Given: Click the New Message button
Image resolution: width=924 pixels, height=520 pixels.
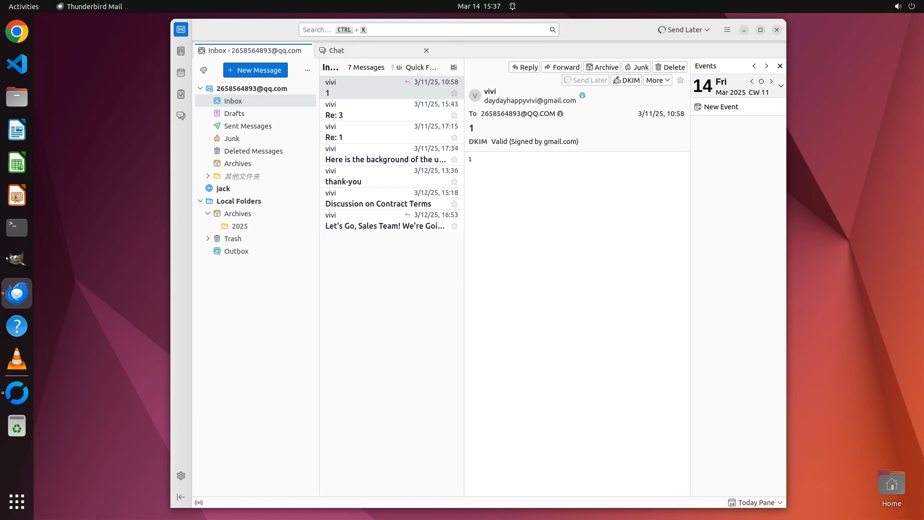Looking at the screenshot, I should click(x=255, y=70).
